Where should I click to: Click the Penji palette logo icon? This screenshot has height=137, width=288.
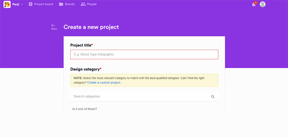[x=7, y=4]
